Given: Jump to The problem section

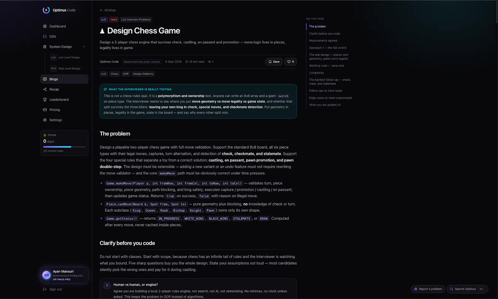Looking at the screenshot, I should click(317, 26).
